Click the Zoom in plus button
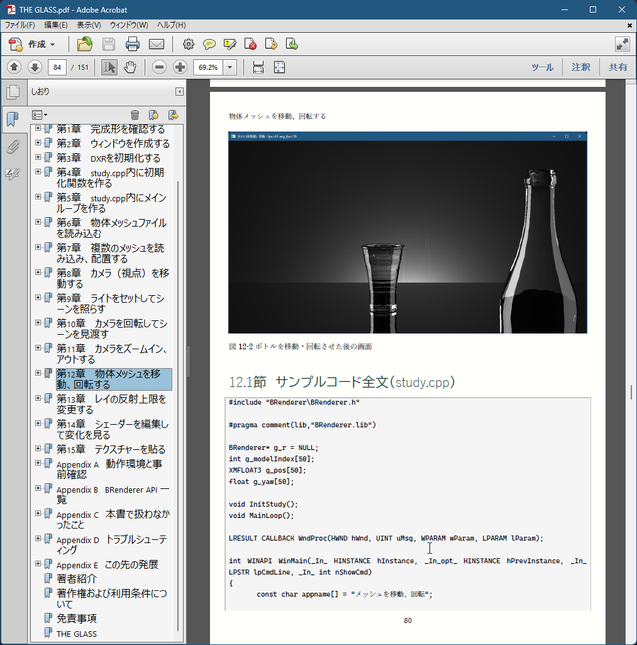The image size is (637, 645). 180,67
